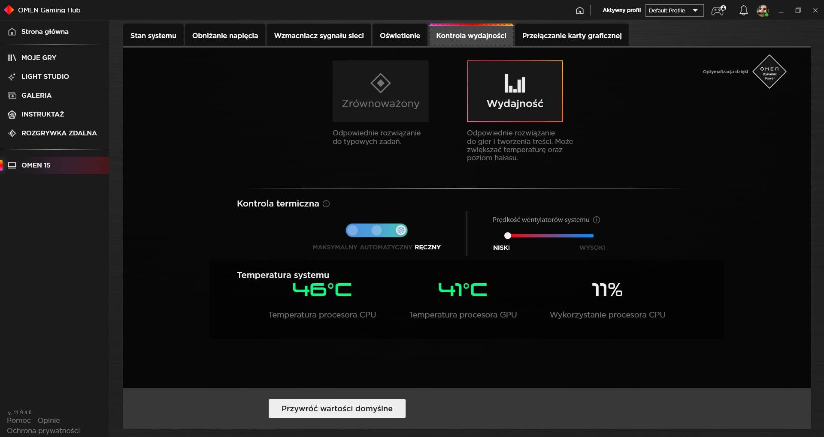Viewport: 824px width, 437px height.
Task: Open Strona główna in the sidebar
Action: pyautogui.click(x=55, y=32)
